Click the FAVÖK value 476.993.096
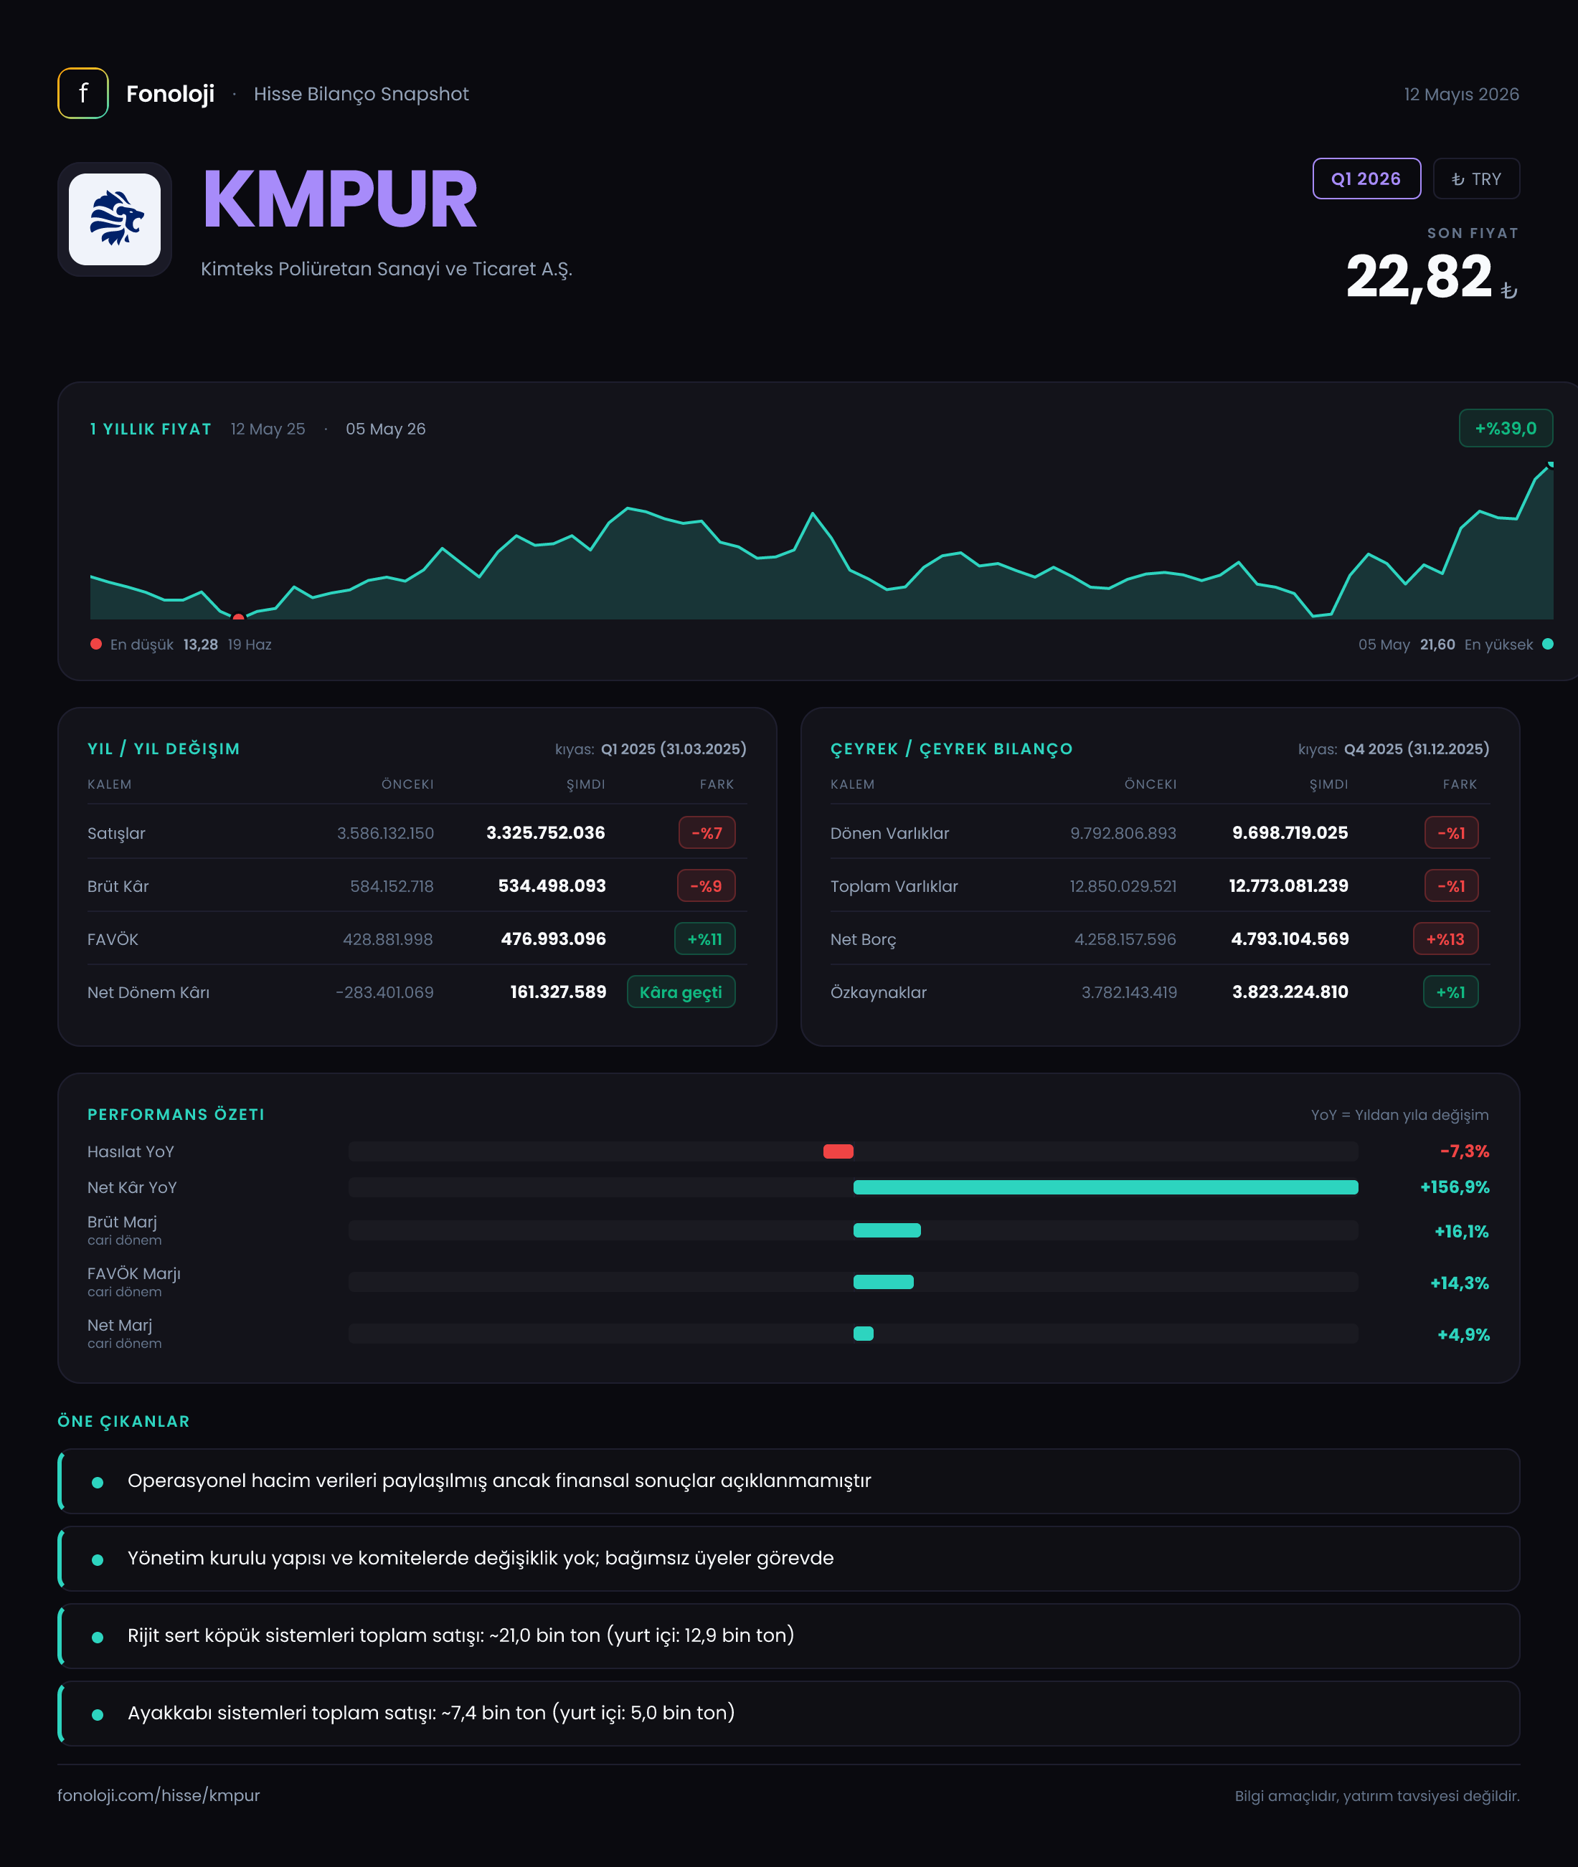This screenshot has height=1867, width=1578. pos(554,939)
